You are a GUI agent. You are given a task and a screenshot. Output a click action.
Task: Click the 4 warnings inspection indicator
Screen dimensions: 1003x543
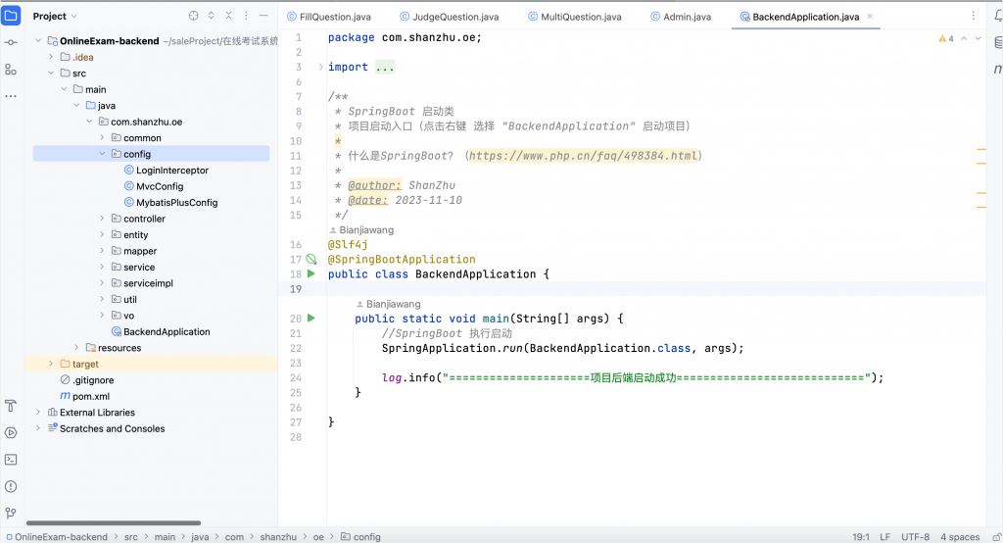[x=945, y=38]
